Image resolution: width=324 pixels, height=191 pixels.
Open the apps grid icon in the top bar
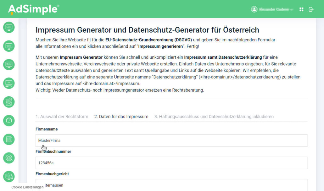coord(301,9)
